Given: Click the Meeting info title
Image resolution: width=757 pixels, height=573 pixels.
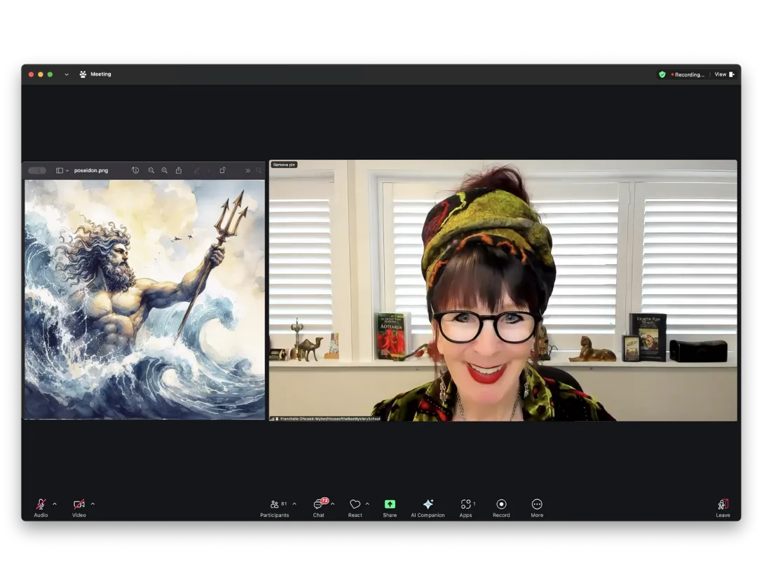Looking at the screenshot, I should (100, 74).
